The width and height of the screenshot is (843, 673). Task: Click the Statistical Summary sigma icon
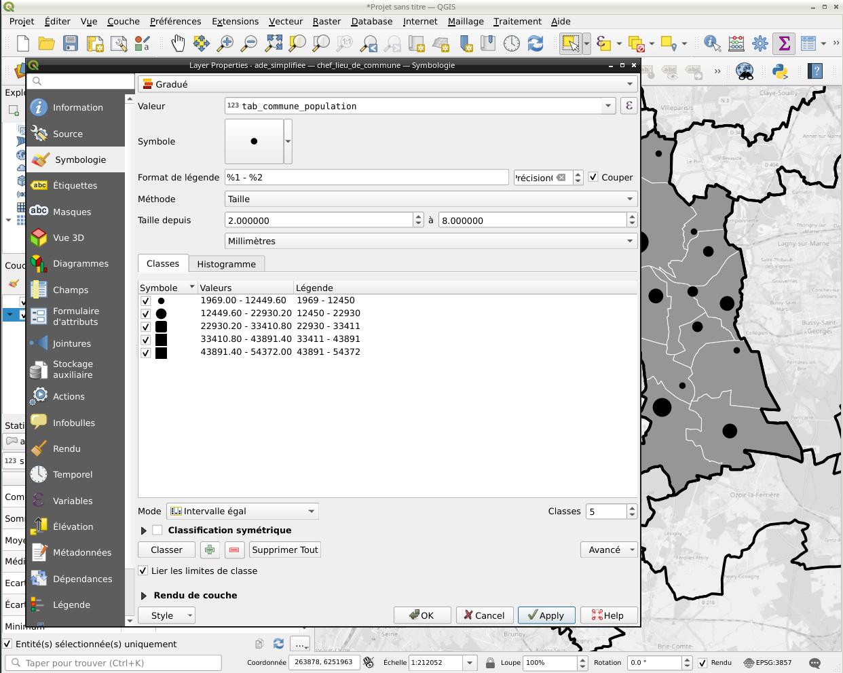pyautogui.click(x=784, y=43)
